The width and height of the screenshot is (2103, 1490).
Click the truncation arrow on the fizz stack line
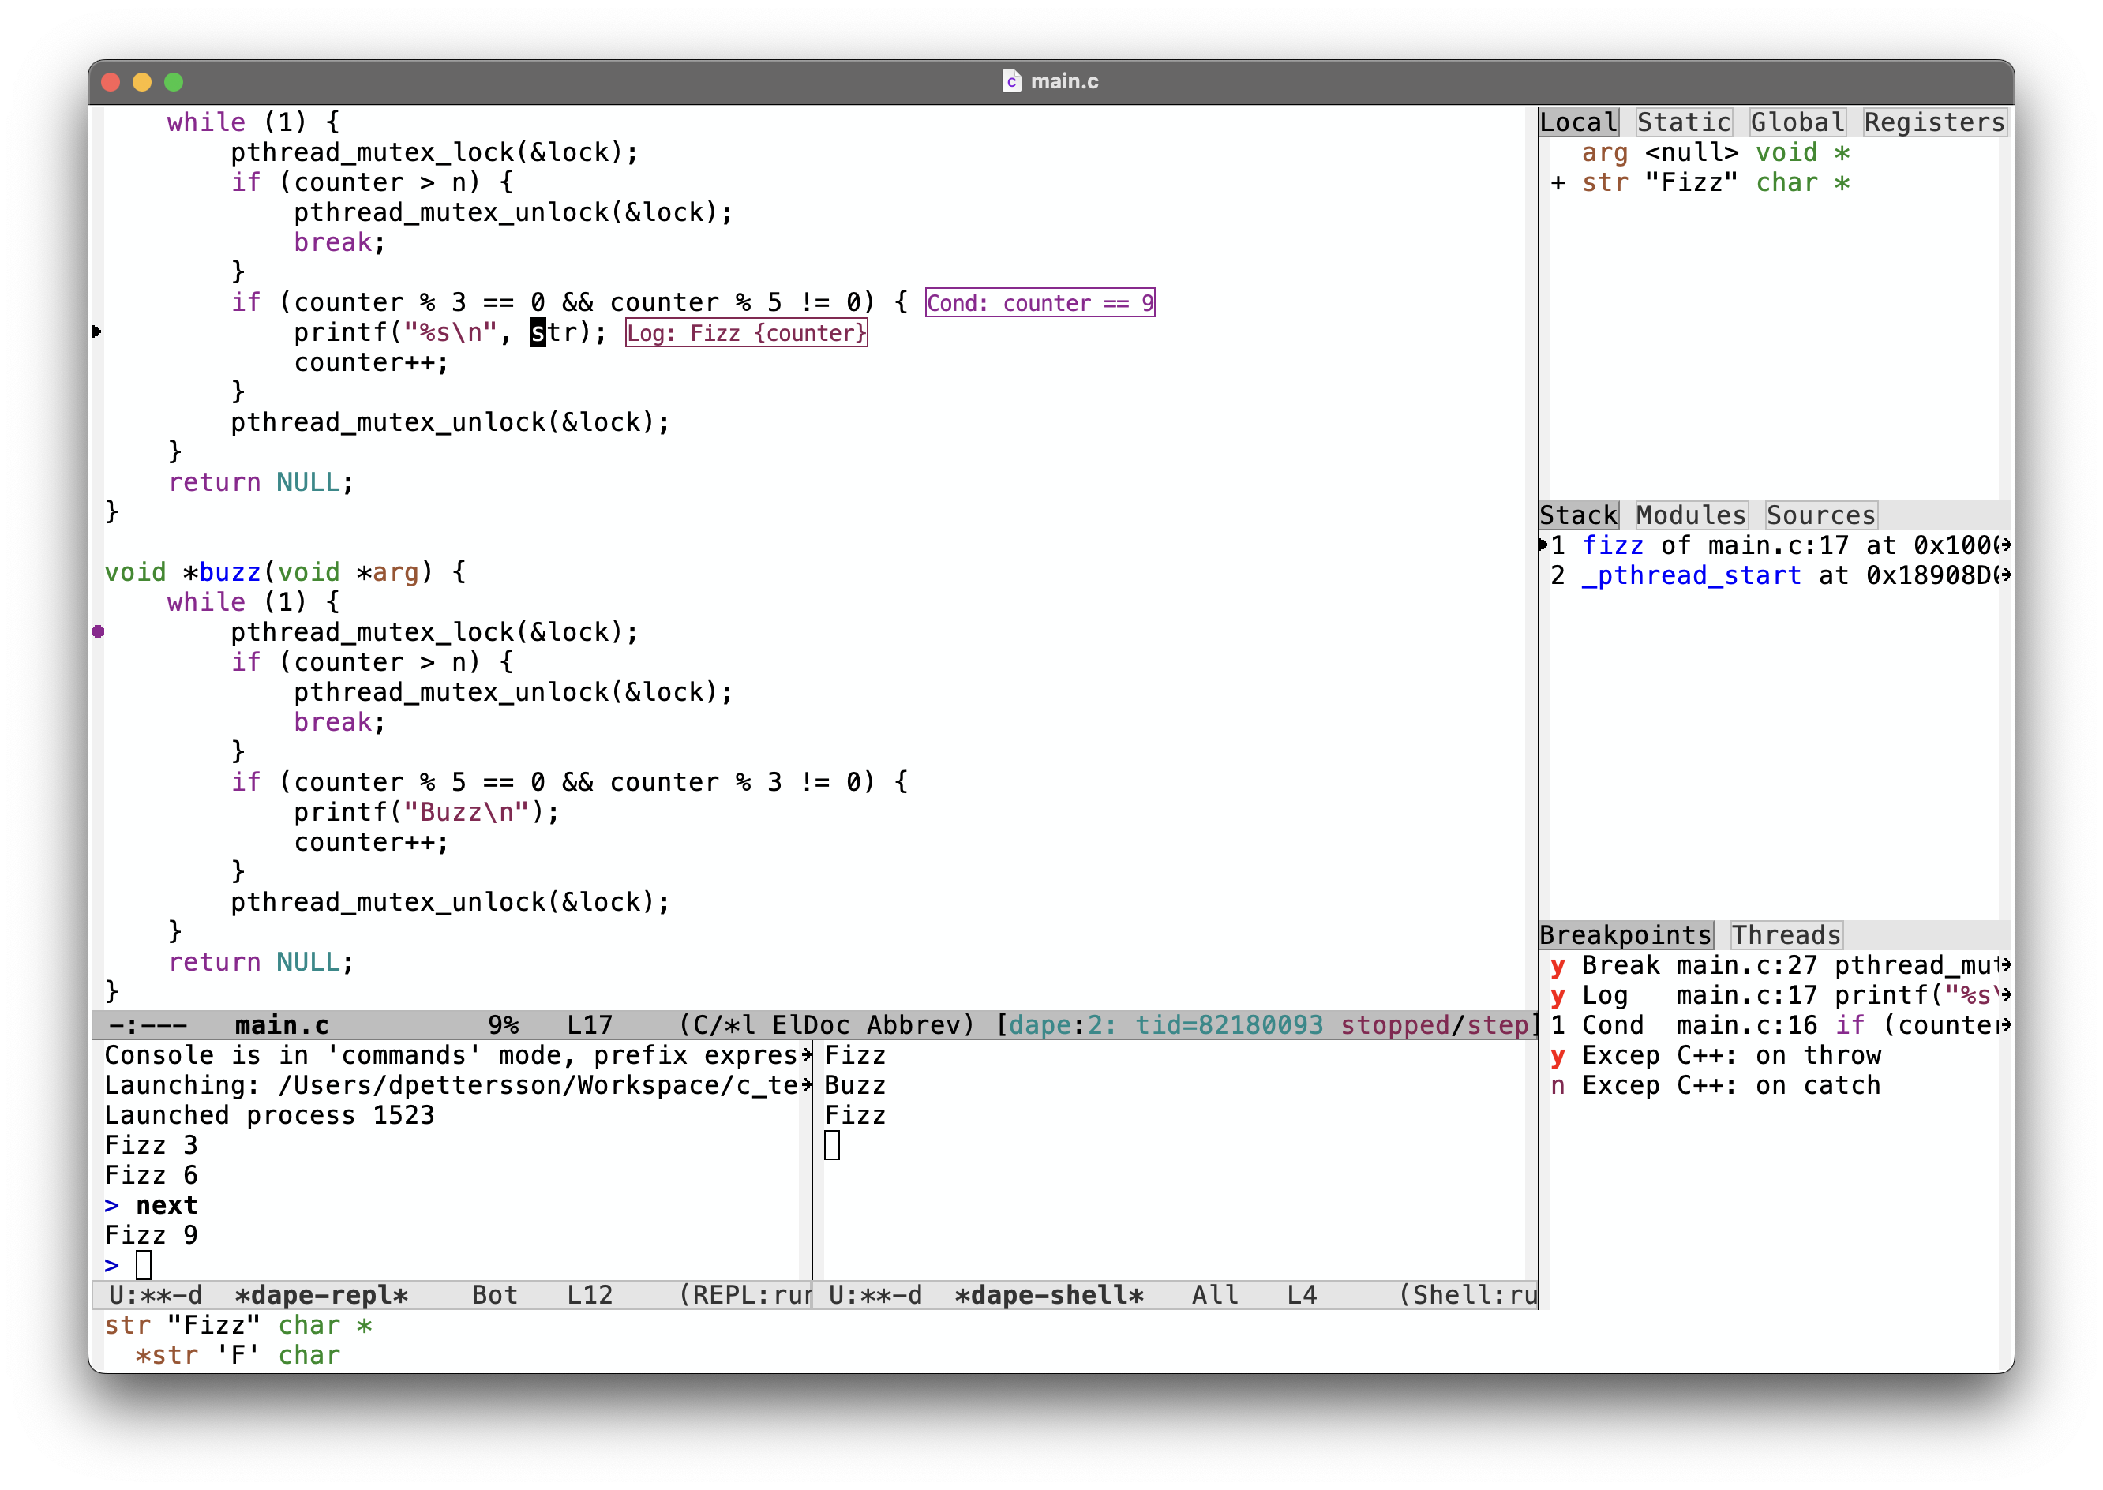(2006, 545)
